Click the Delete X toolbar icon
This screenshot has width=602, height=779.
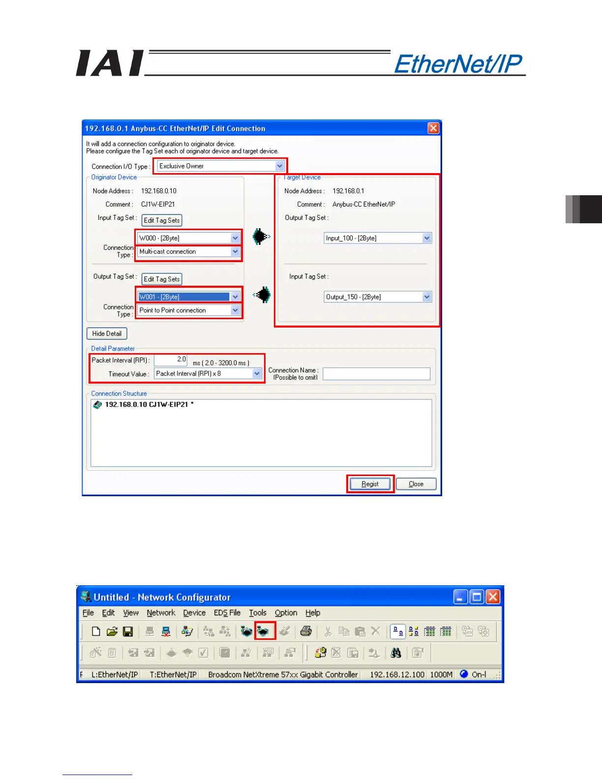(376, 631)
